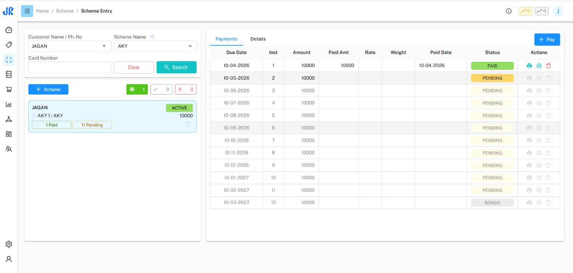Click the Pay button
This screenshot has width=573, height=273.
coord(547,39)
